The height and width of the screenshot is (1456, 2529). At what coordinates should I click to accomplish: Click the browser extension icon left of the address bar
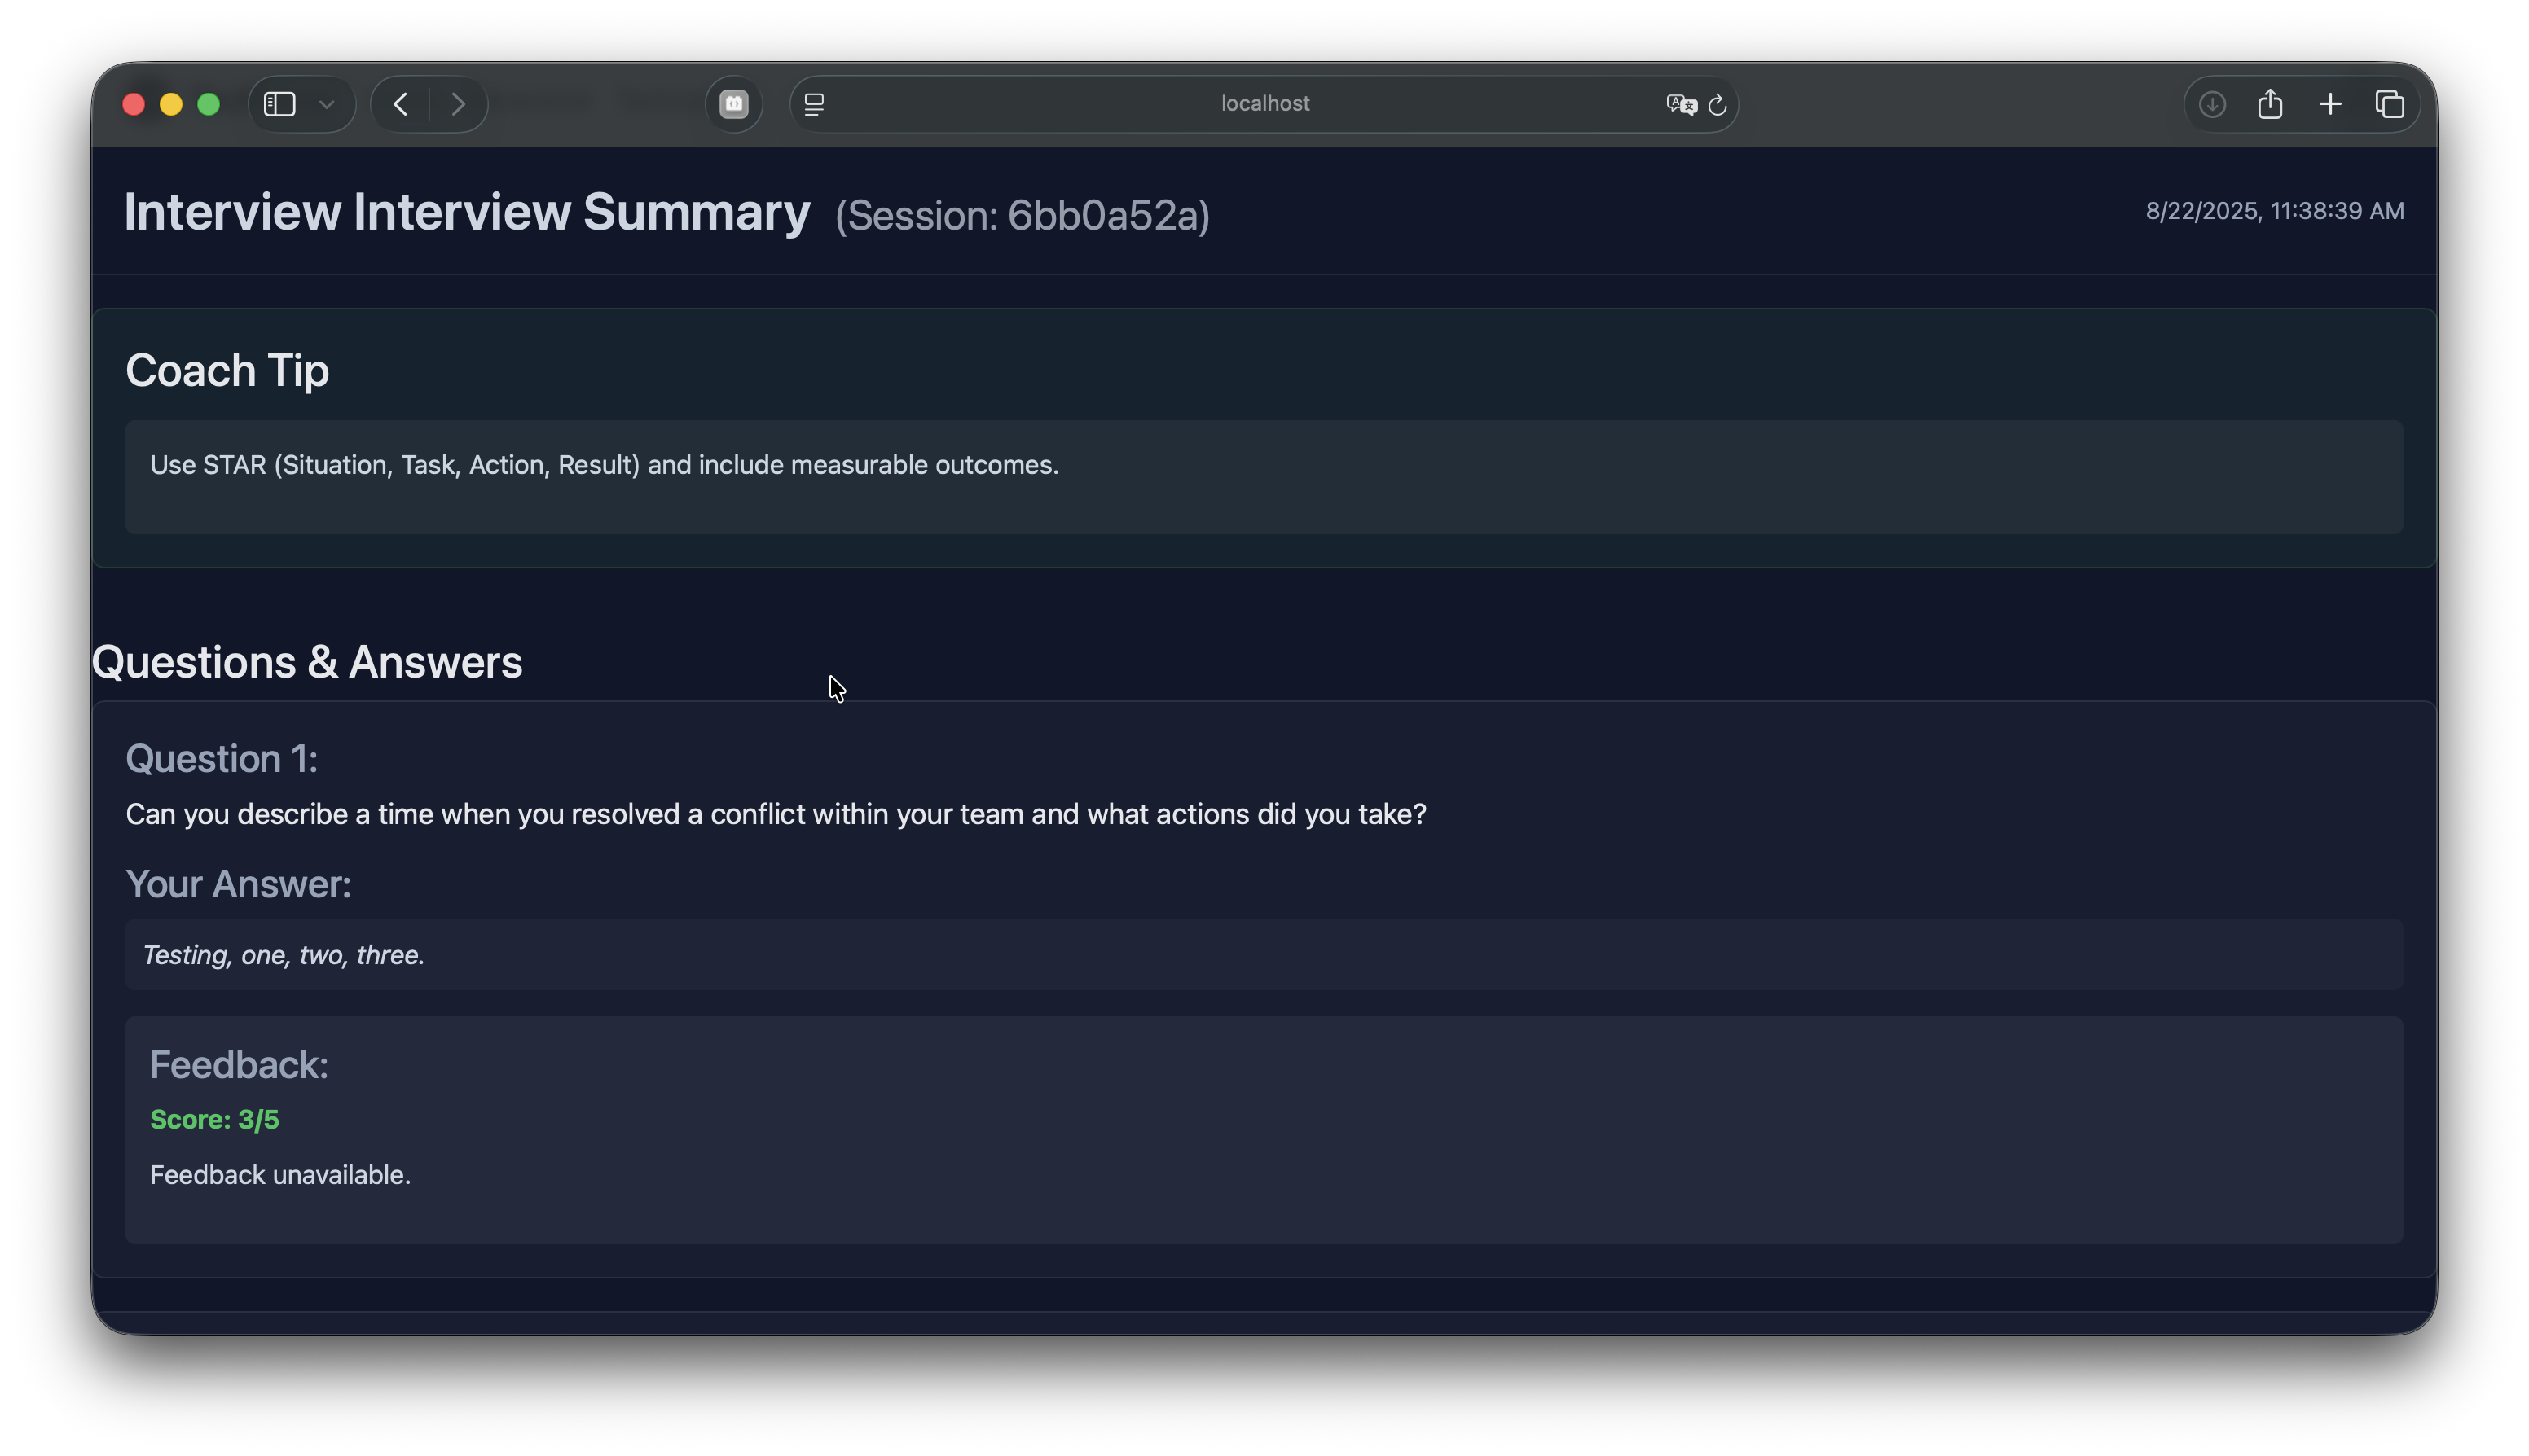733,104
